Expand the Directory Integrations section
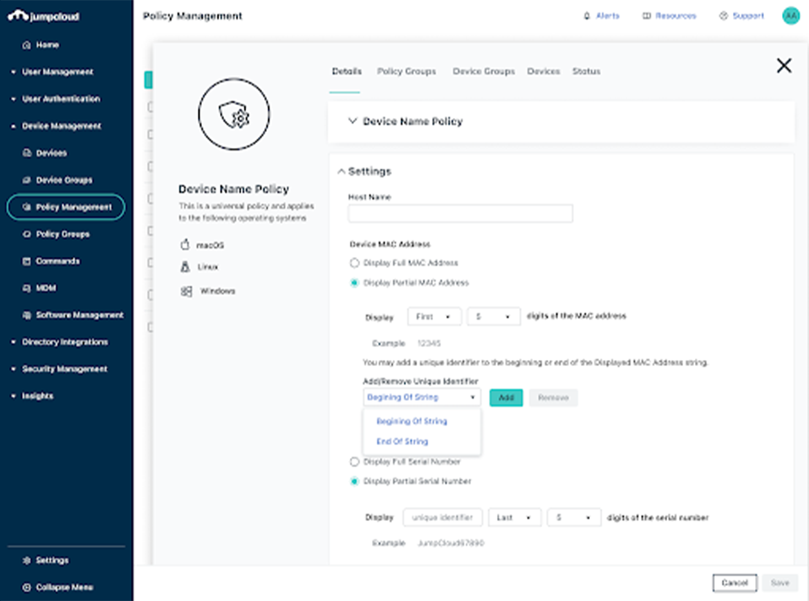The height and width of the screenshot is (601, 809). click(x=13, y=342)
